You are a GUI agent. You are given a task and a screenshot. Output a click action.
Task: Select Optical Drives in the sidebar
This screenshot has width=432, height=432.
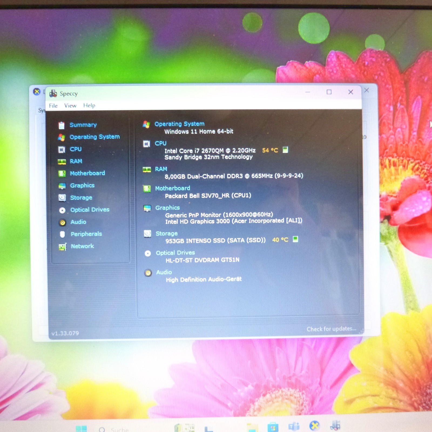point(90,210)
